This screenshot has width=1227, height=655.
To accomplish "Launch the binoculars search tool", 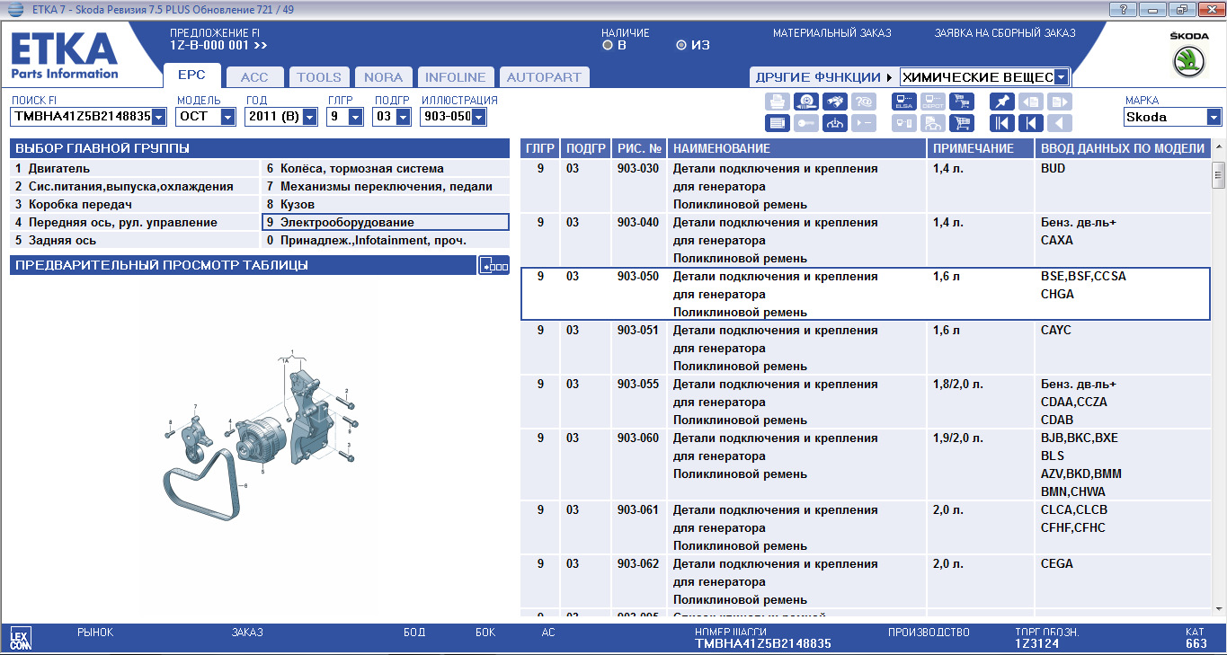I will coord(835,102).
